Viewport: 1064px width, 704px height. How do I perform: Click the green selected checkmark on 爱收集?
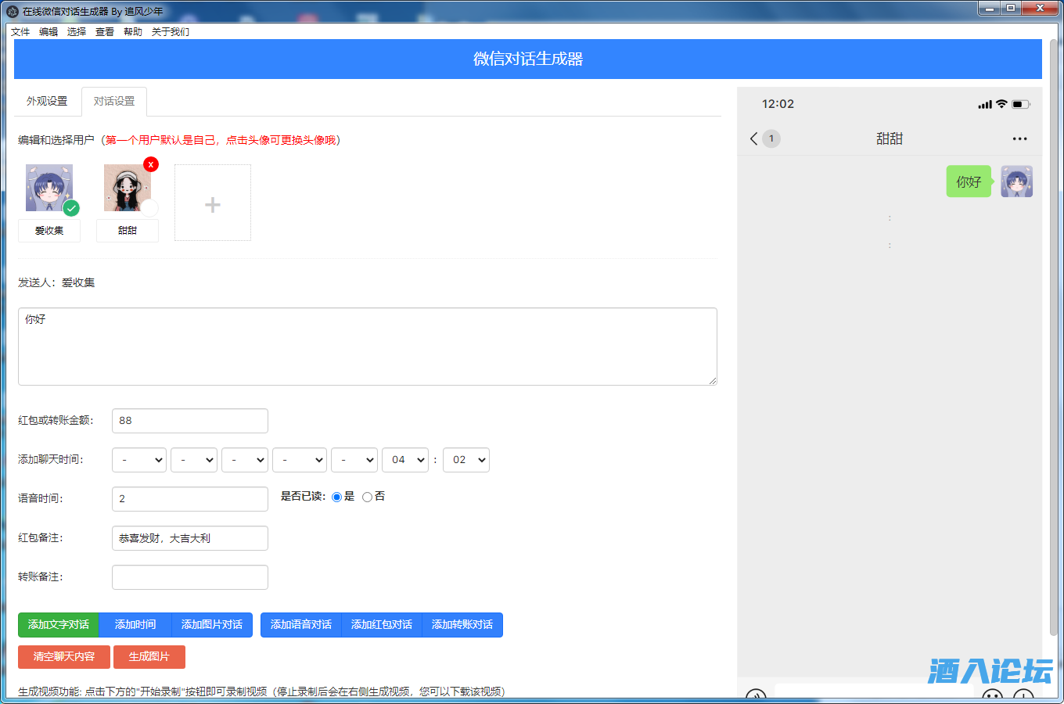(x=71, y=208)
